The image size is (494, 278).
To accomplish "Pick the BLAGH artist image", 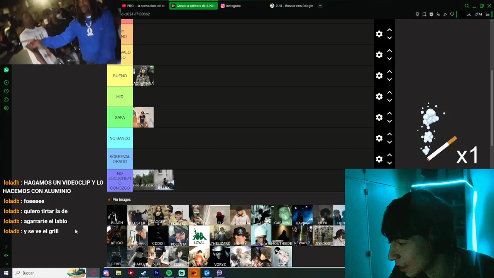I will 117,215.
